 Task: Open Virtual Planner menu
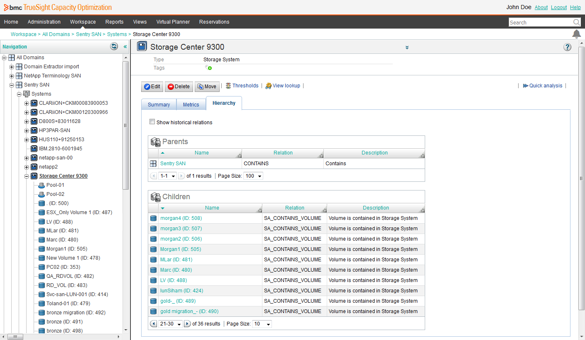click(x=173, y=22)
